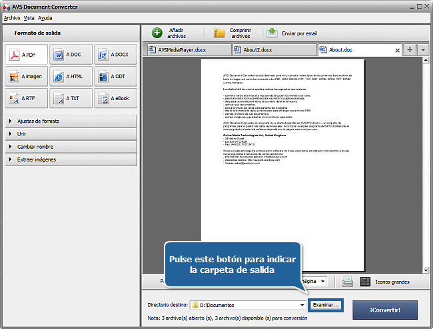
Task: Click preview scrollbar up arrow
Action: click(426, 60)
